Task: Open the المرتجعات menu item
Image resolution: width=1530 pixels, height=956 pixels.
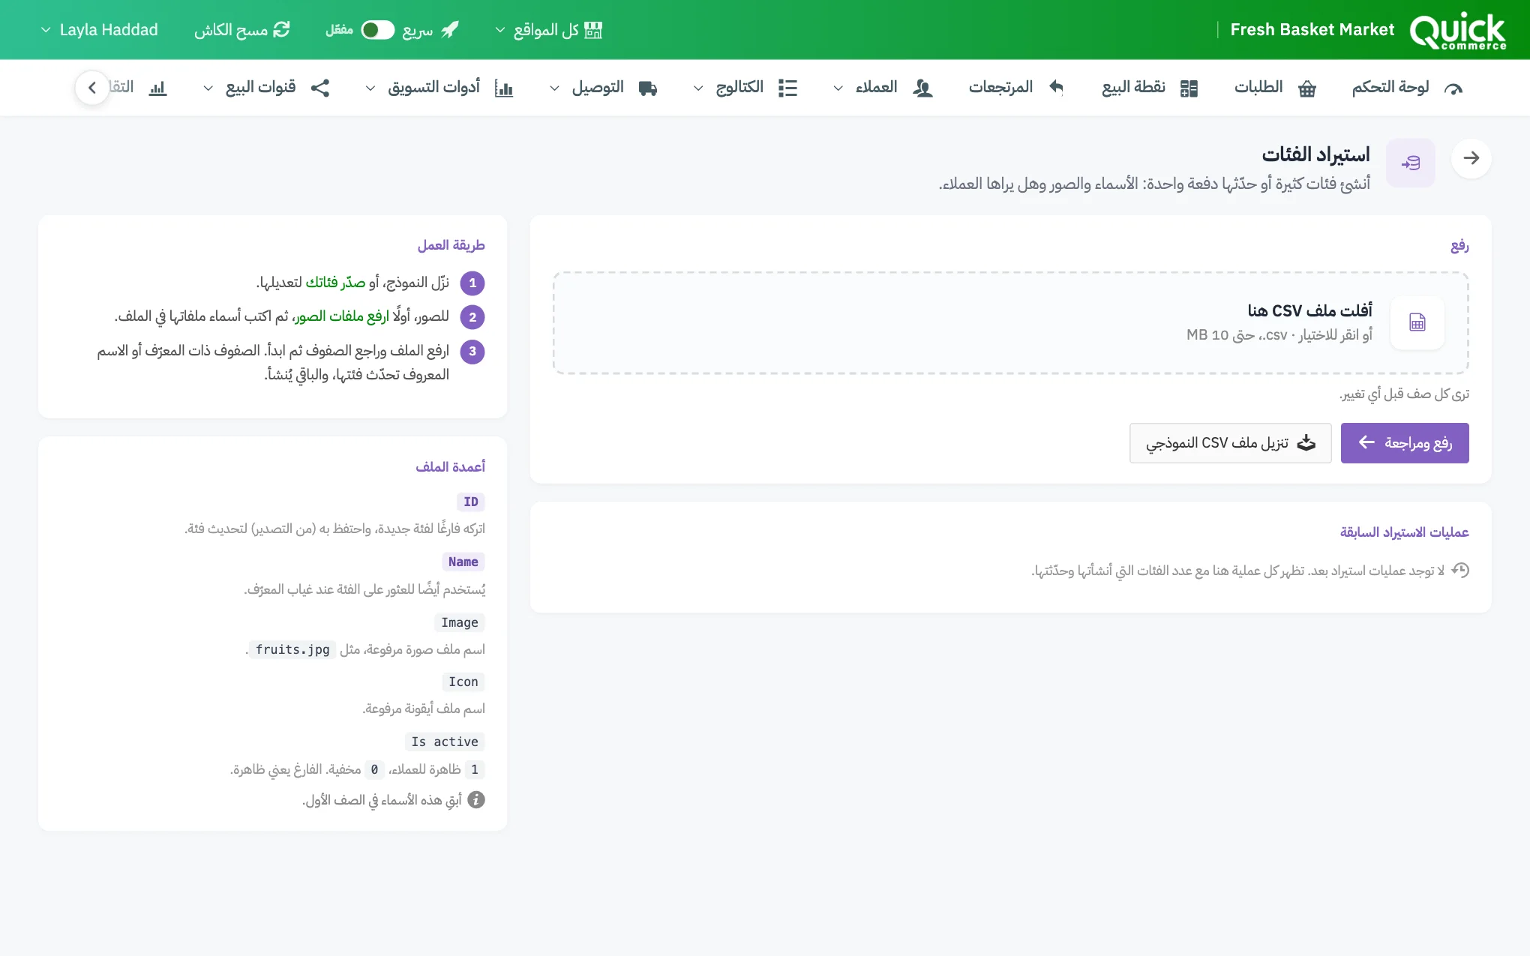Action: coord(1017,88)
